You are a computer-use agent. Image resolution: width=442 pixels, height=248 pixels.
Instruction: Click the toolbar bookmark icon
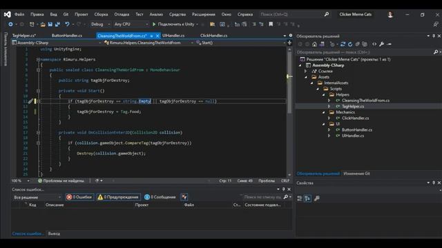point(271,25)
